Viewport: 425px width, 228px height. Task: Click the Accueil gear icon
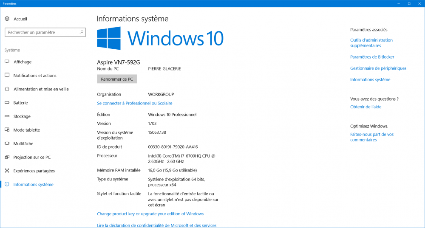click(7, 19)
